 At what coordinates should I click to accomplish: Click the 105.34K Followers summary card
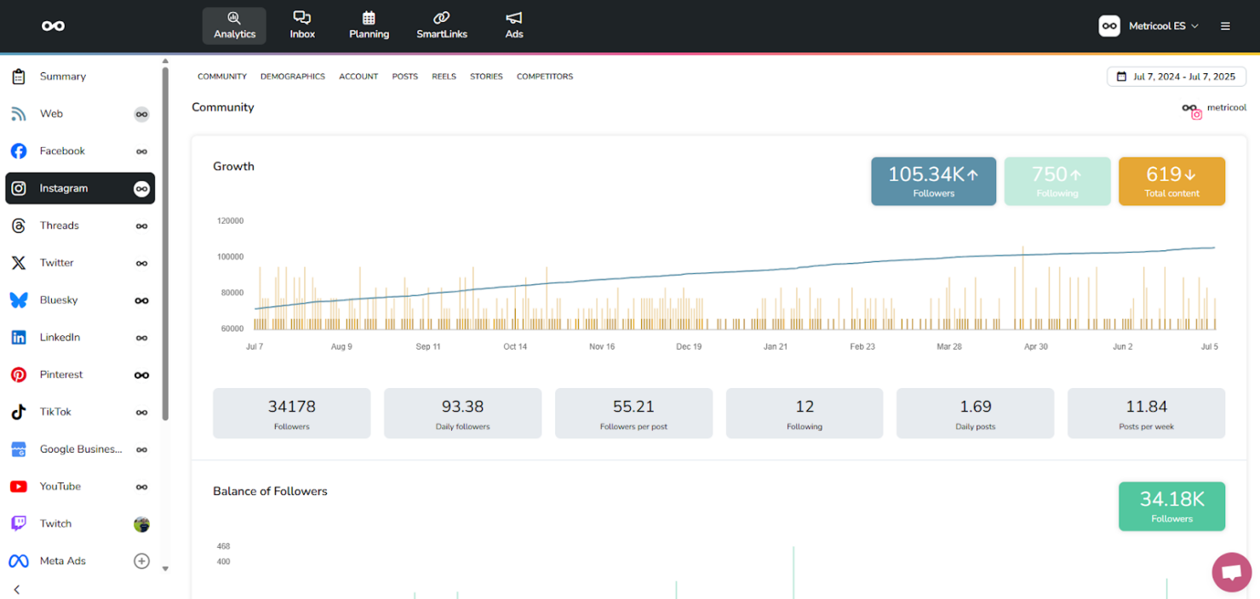[x=933, y=180]
